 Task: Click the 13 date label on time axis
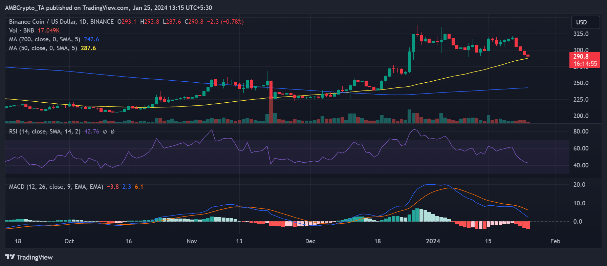tap(239, 241)
